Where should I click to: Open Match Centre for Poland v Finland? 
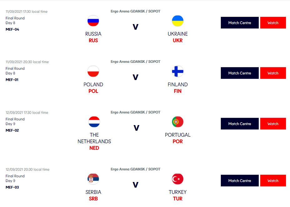(240, 73)
